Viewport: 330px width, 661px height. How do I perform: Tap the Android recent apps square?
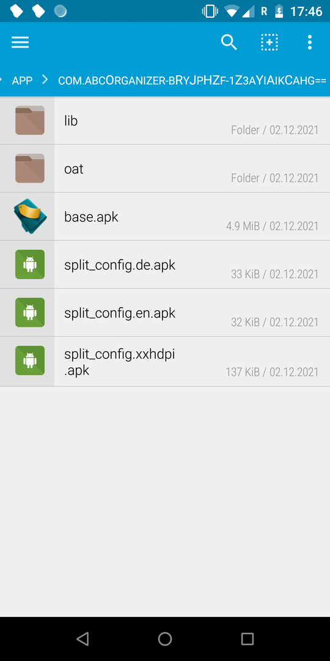pyautogui.click(x=248, y=638)
